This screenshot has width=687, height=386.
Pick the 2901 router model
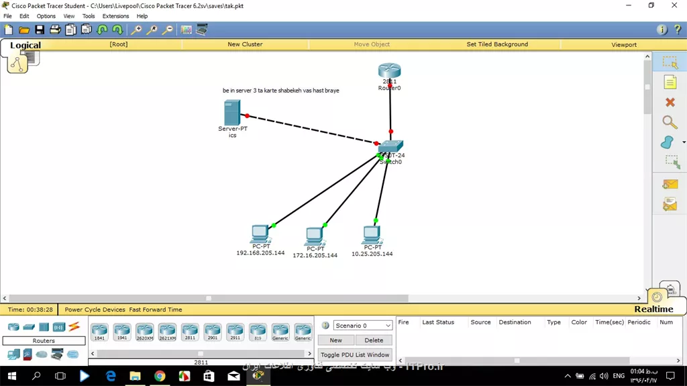pos(213,332)
